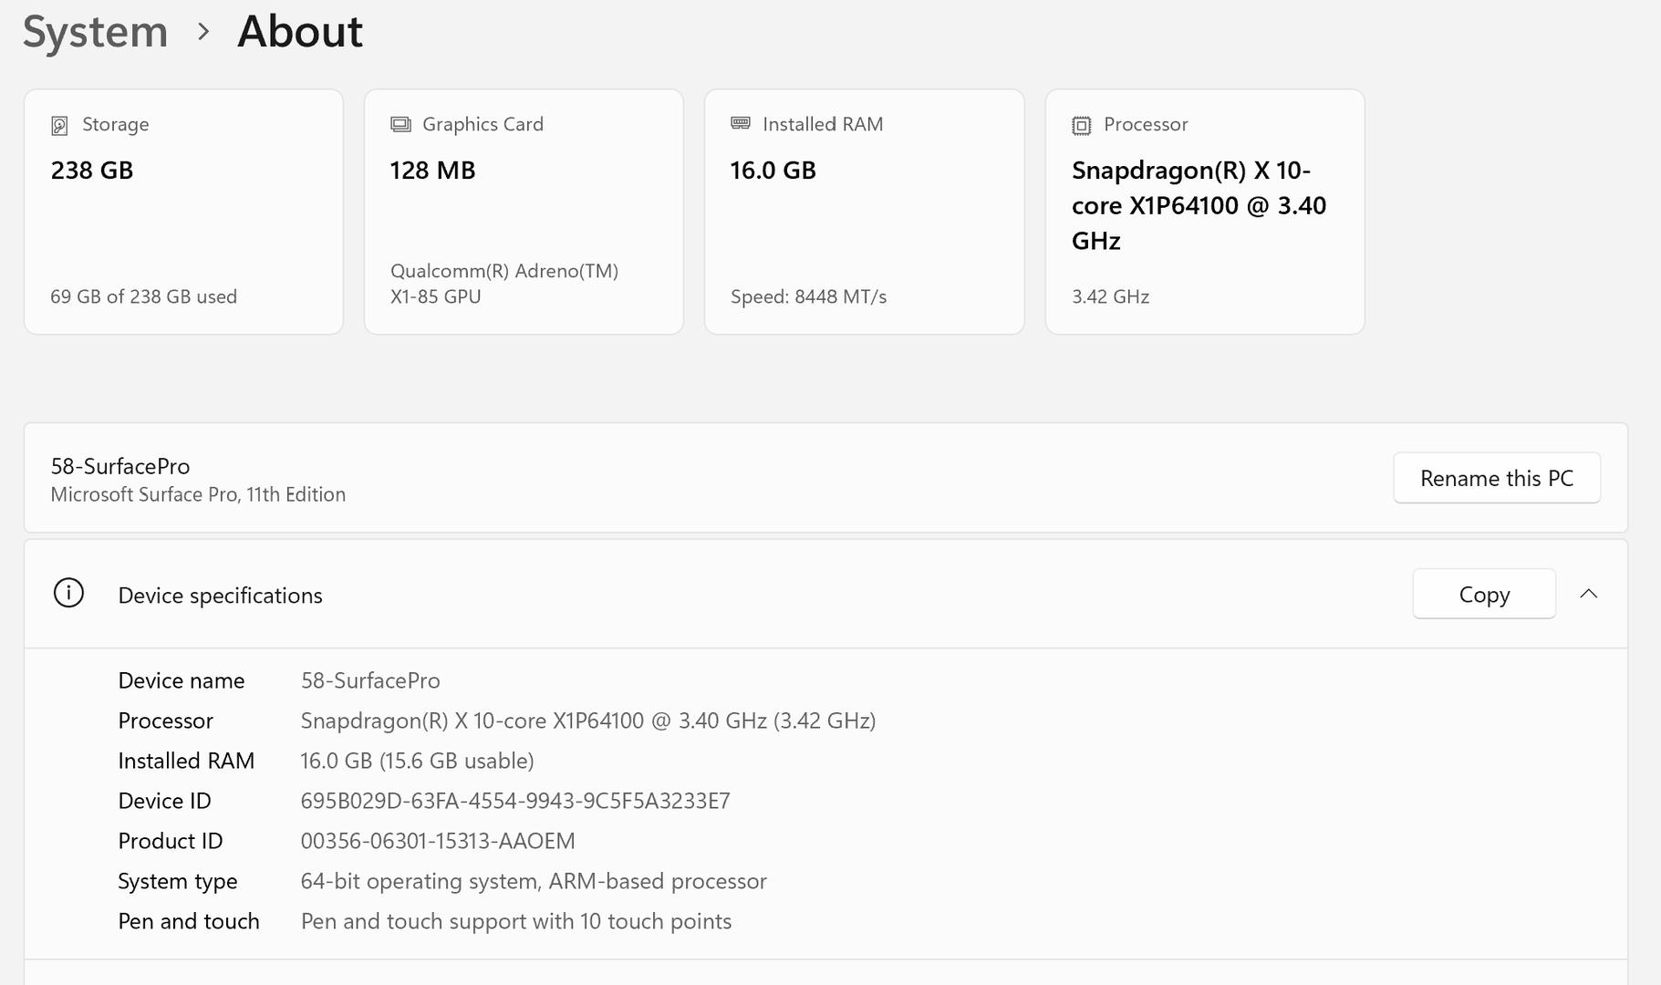Select the Installed RAM 16.0 GB card
The image size is (1661, 985).
[864, 212]
